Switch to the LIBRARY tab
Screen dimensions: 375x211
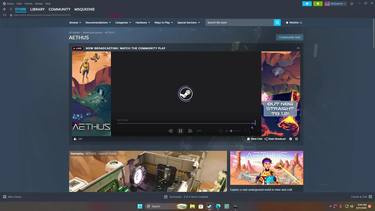pos(37,9)
